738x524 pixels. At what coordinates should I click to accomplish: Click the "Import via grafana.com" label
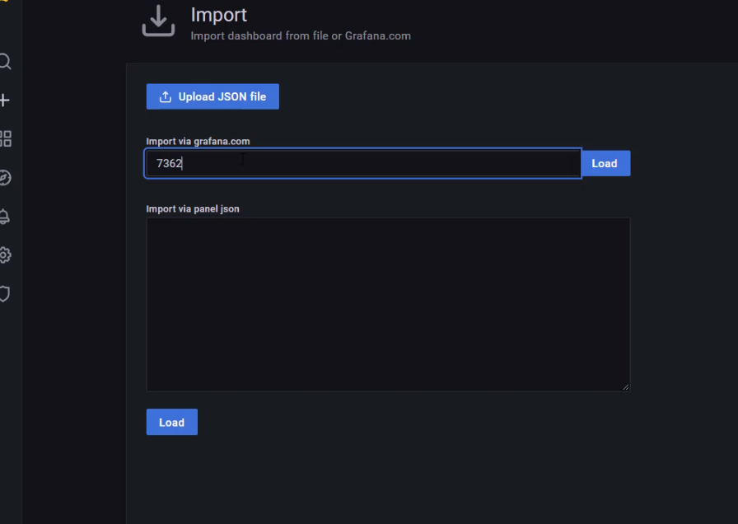click(x=198, y=141)
